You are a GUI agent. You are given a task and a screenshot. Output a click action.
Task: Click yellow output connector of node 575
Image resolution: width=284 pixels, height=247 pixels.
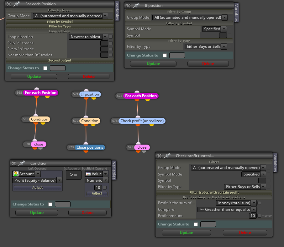[x=152, y=125]
